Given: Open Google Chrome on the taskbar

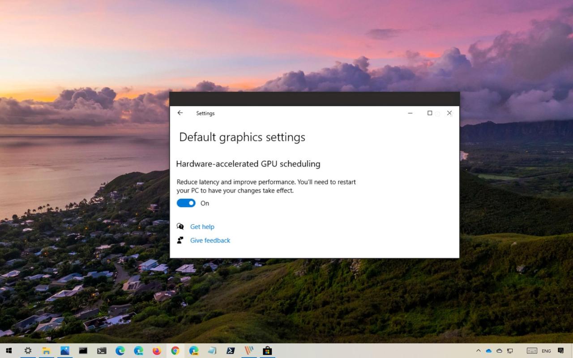Looking at the screenshot, I should pyautogui.click(x=175, y=350).
